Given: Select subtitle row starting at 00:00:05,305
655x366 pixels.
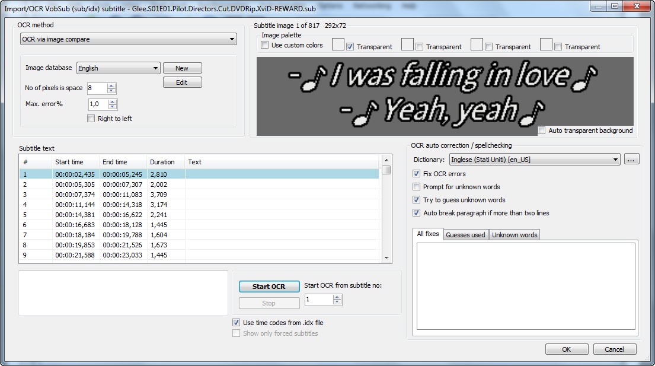Looking at the screenshot, I should pos(199,184).
